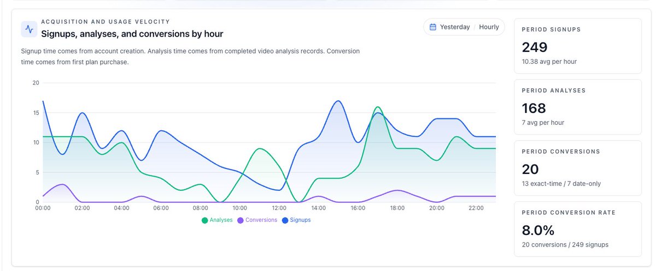Click the 249 signups value

(x=535, y=47)
